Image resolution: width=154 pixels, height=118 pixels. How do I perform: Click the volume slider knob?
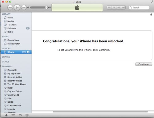(46, 7)
